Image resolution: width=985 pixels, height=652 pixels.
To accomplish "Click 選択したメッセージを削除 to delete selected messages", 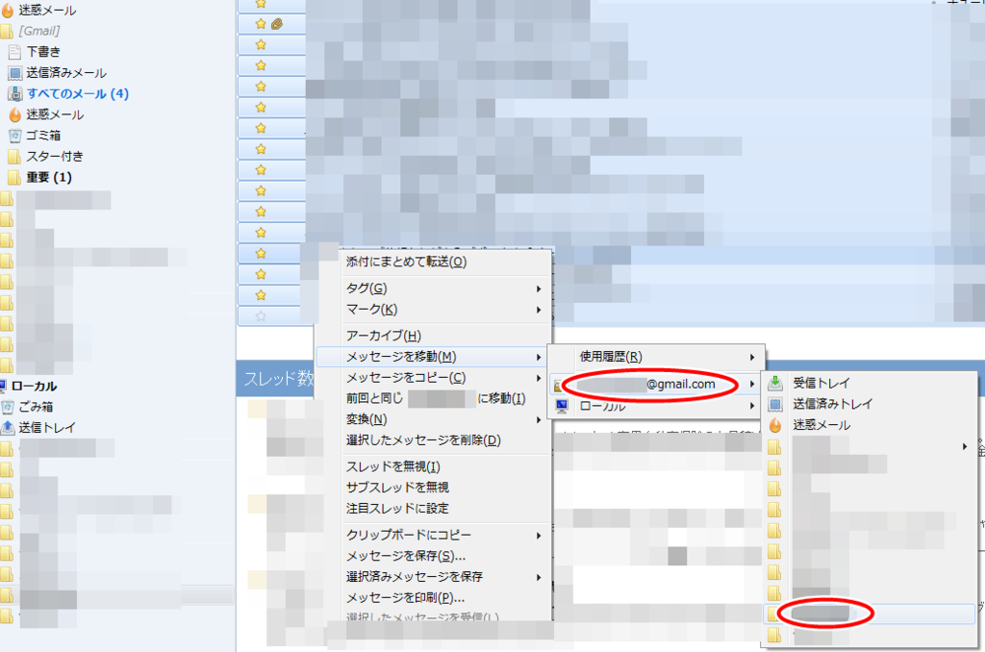I will tap(424, 438).
